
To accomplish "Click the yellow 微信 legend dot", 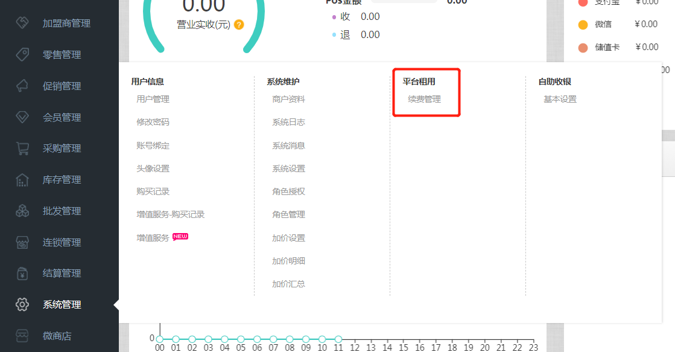I will click(x=583, y=24).
